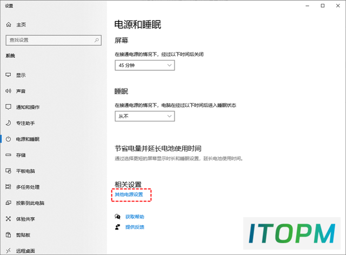The width and height of the screenshot is (346, 255).
Task: Click the 获取帮助 link
Action: point(135,217)
